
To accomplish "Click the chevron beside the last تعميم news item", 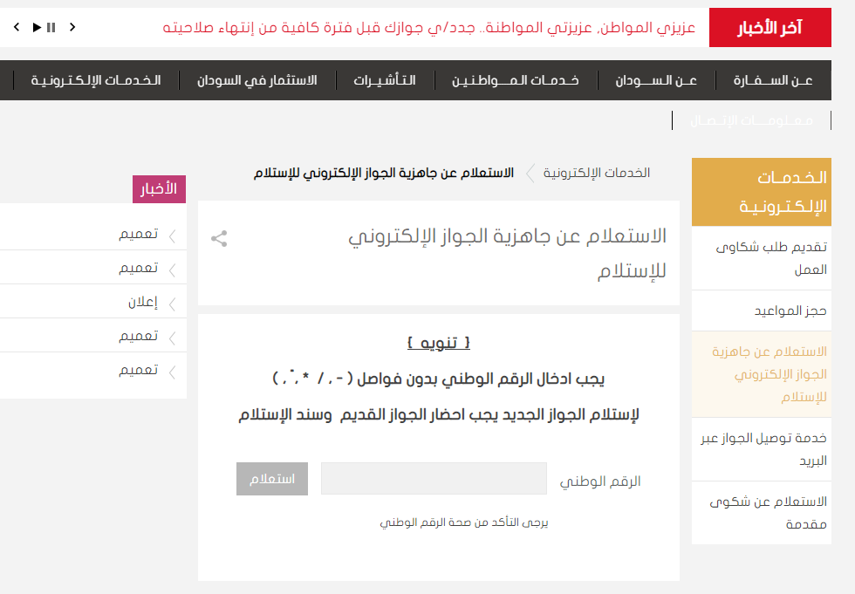I will tap(172, 372).
